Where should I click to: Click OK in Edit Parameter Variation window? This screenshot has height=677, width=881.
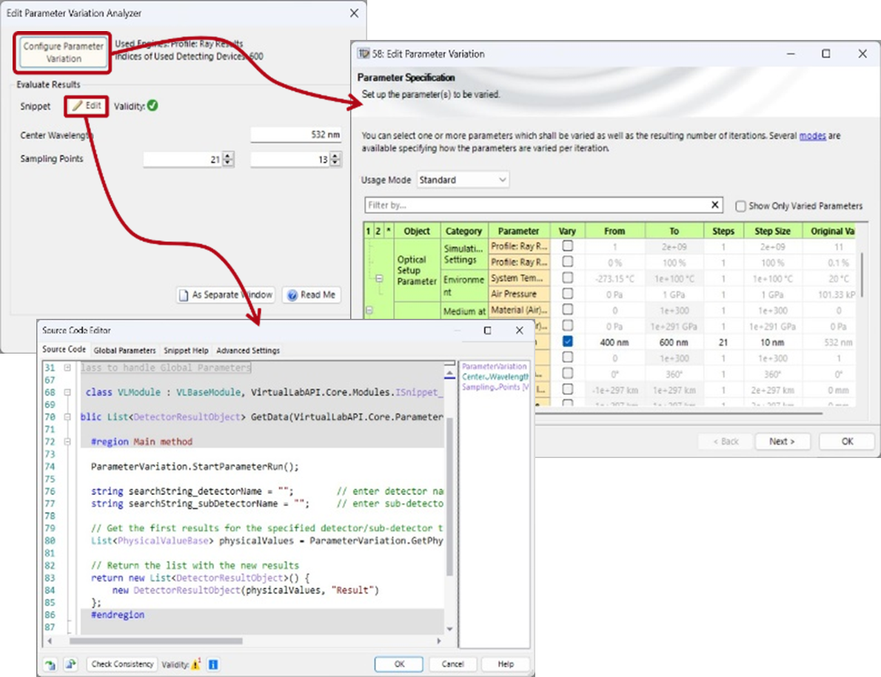tap(847, 441)
